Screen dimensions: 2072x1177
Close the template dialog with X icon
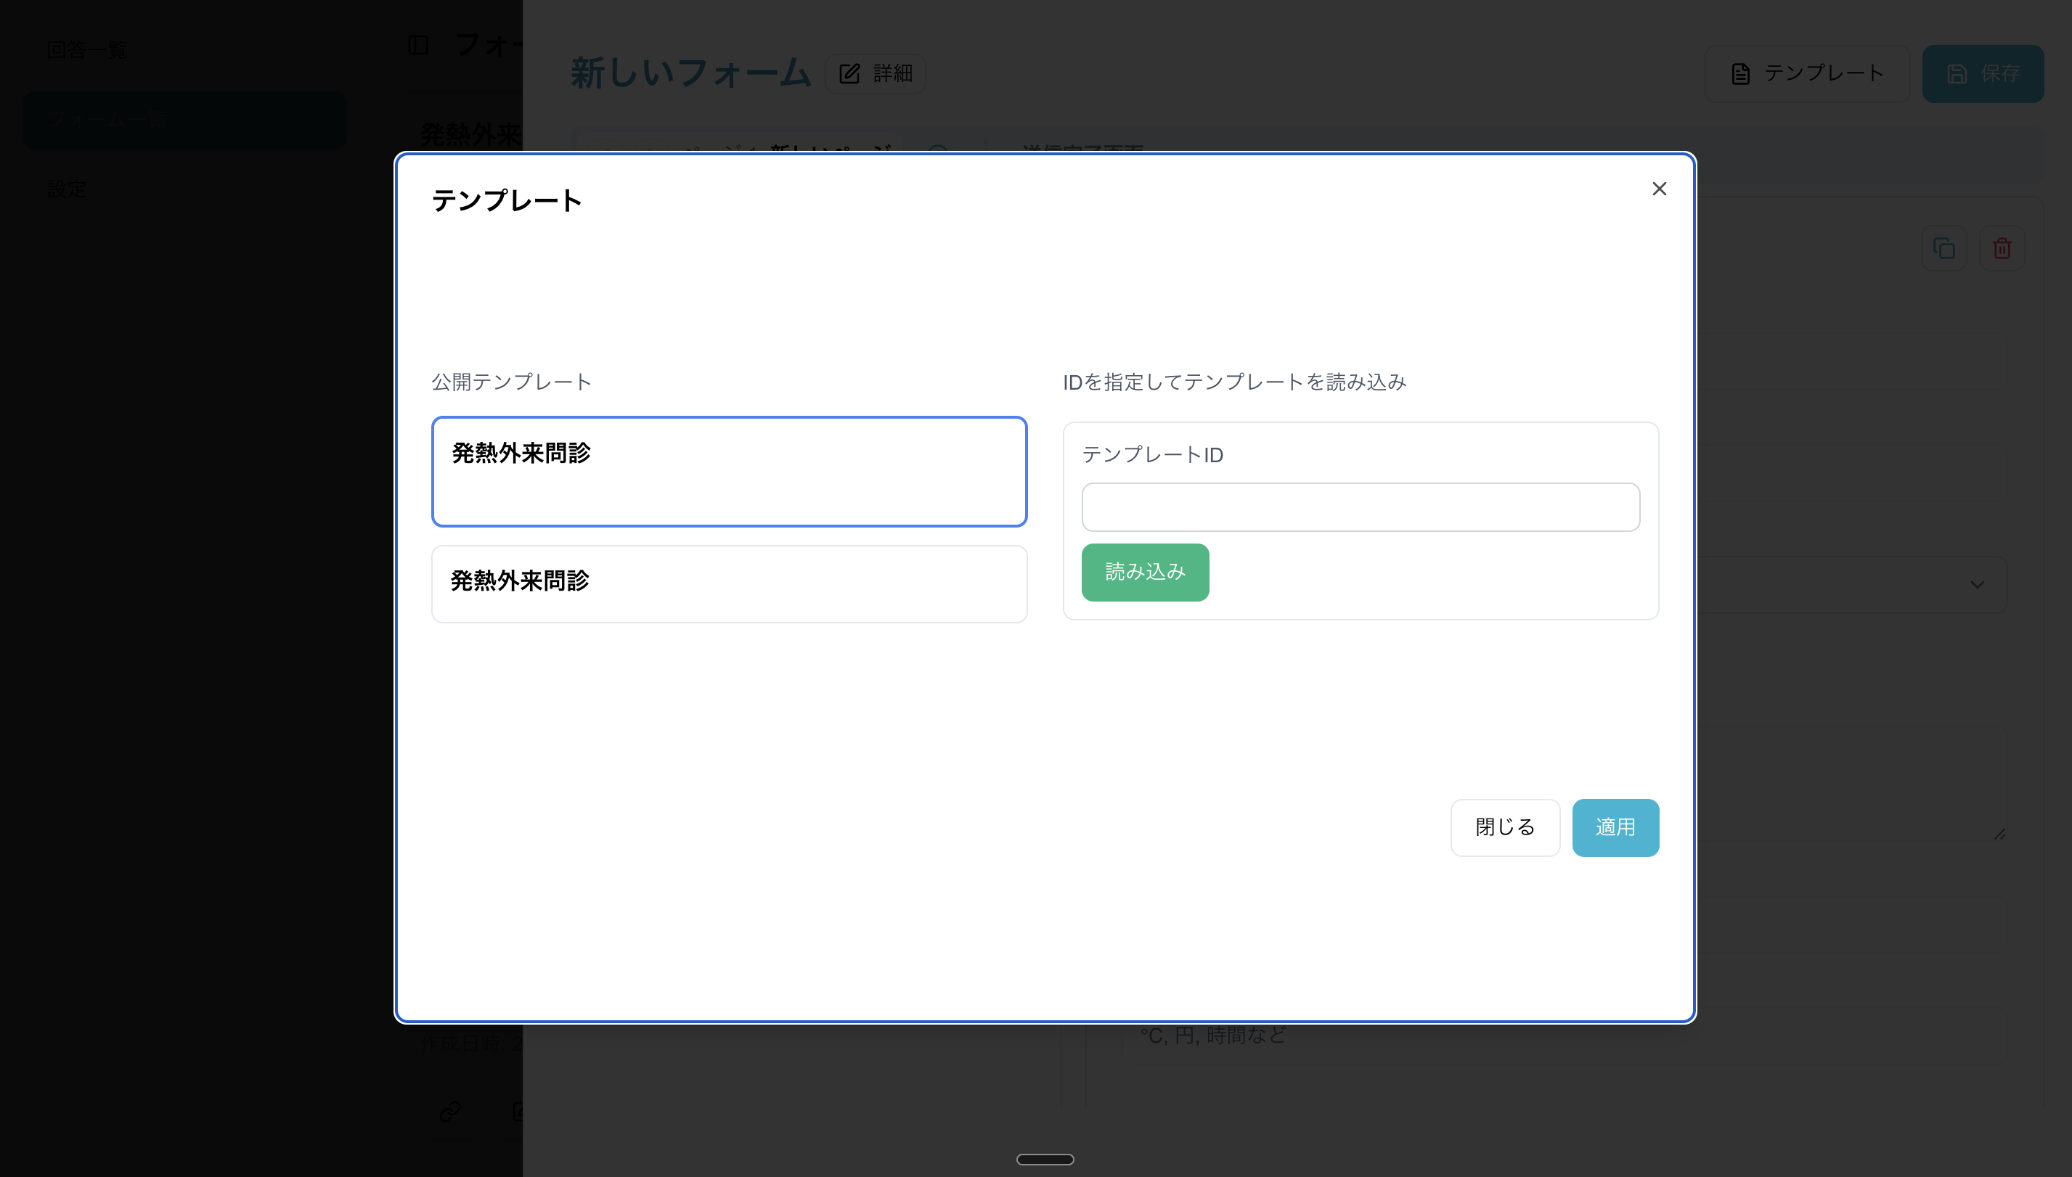point(1659,189)
